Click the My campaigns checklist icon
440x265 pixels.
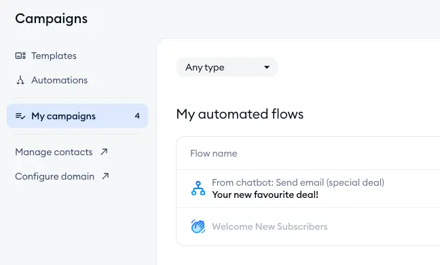tap(20, 116)
